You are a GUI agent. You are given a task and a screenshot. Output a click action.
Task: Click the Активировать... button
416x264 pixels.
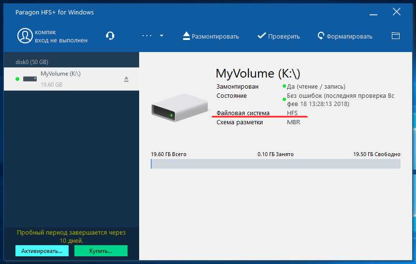coord(42,251)
